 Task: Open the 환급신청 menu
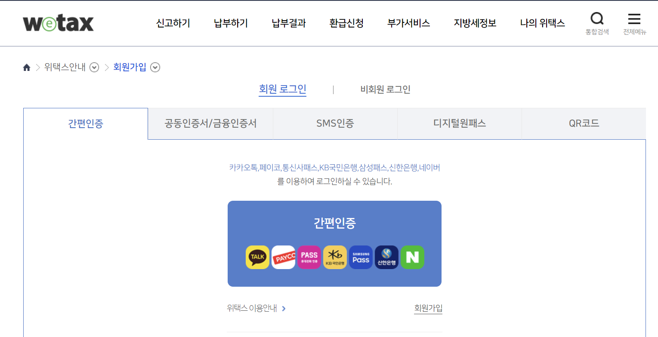346,23
